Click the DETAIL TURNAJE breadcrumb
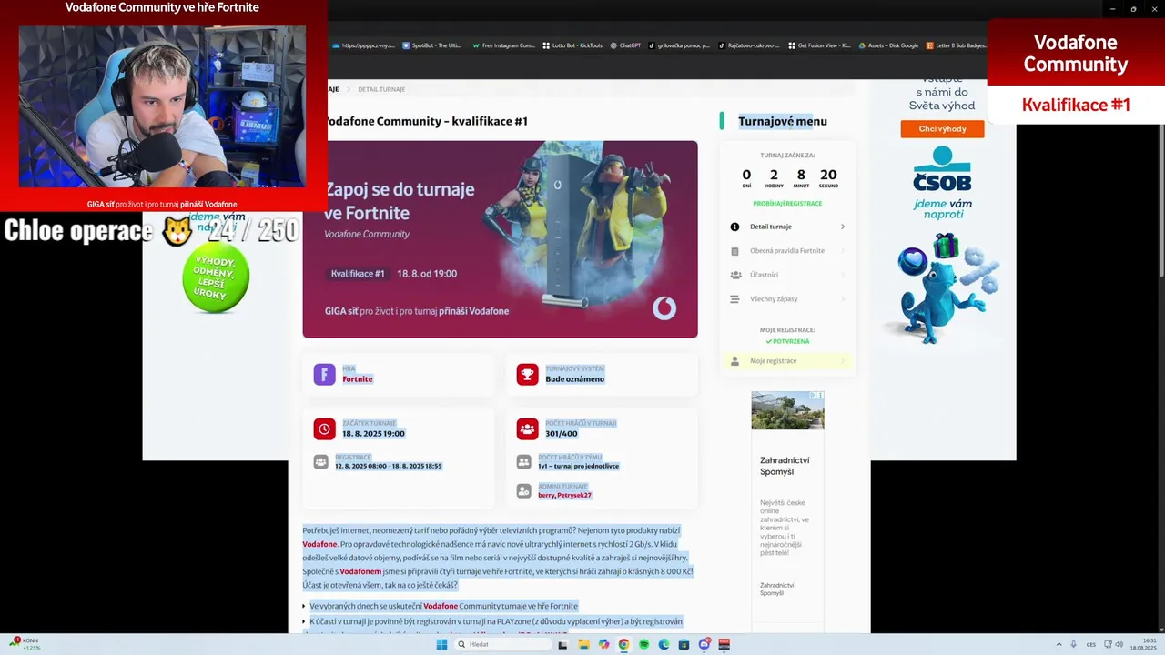The height and width of the screenshot is (655, 1165). 381,89
